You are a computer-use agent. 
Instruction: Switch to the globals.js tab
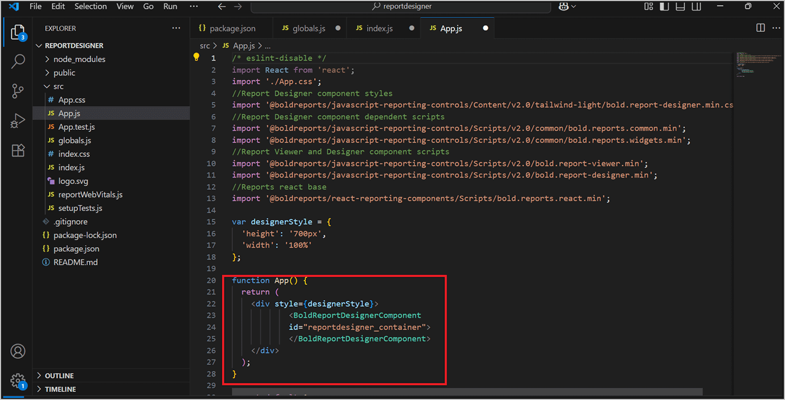[x=309, y=28]
